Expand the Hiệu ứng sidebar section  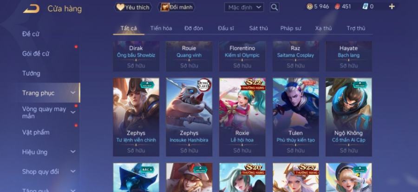[73, 152]
